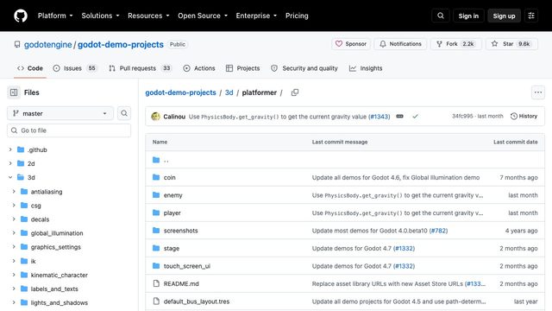This screenshot has height=311, width=552.
Task: Search this repository's files via the magnifier button
Action: point(124,113)
